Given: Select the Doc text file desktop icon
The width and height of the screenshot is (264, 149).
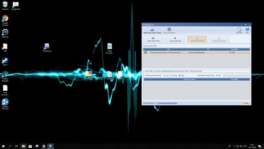Looking at the screenshot, I should click(110, 75).
